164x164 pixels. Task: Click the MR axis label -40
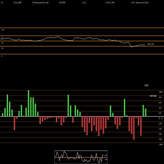click(x=160, y=129)
